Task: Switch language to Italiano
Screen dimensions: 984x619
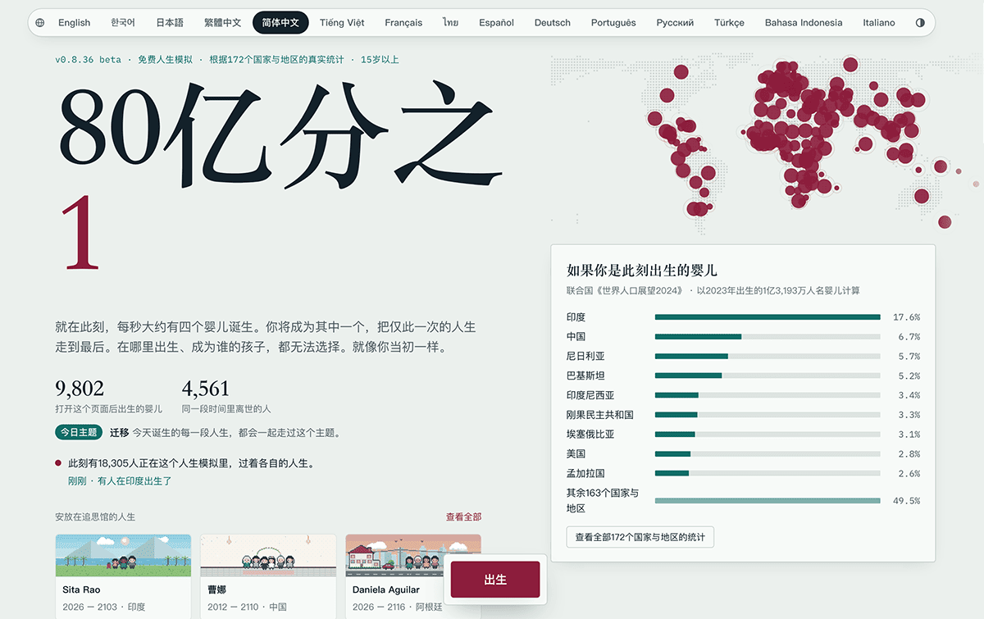Action: tap(879, 23)
